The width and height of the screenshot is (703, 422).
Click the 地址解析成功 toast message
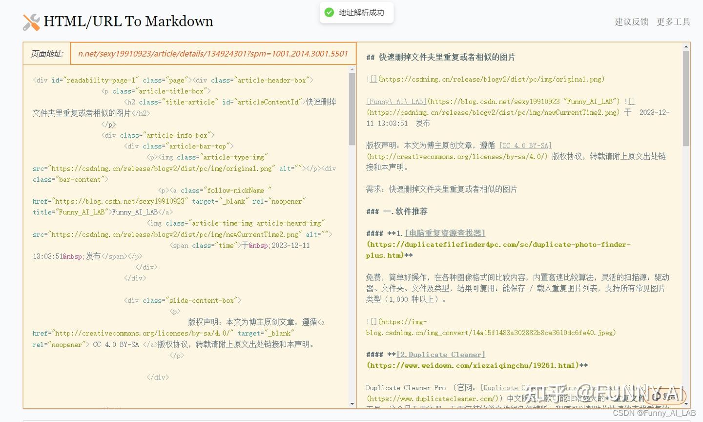coord(361,13)
